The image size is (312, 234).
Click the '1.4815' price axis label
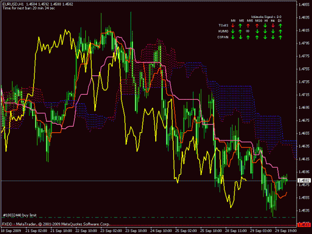pyautogui.click(x=304, y=30)
